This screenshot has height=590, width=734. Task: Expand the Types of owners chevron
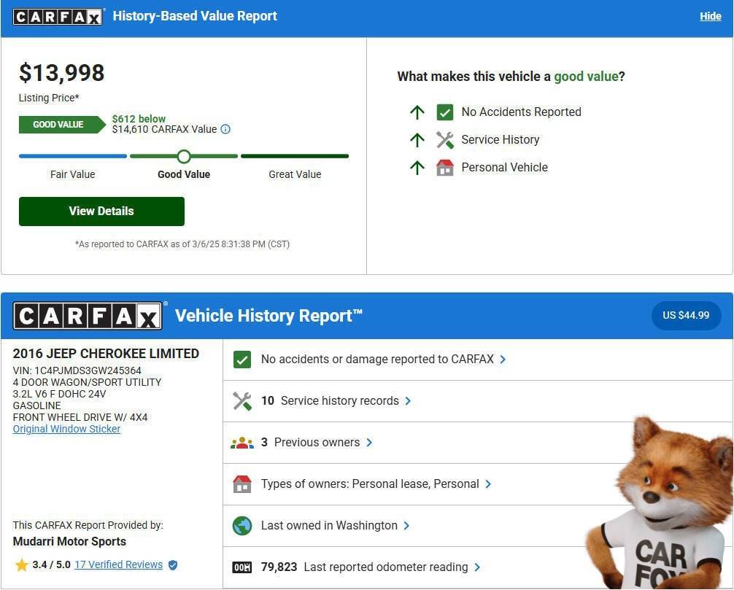[488, 484]
